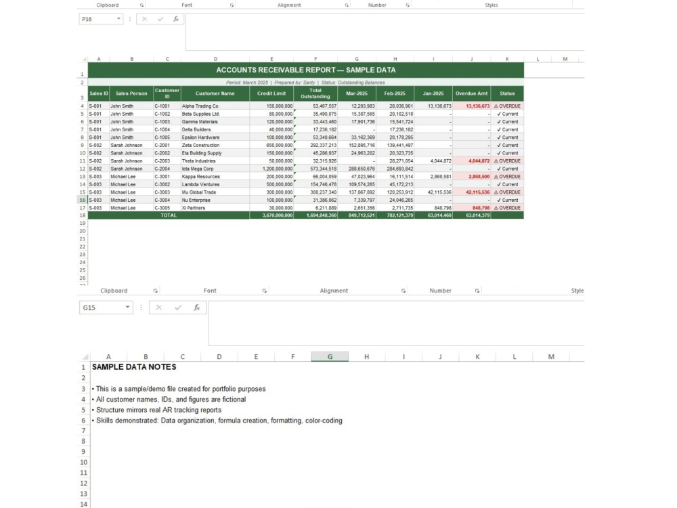Select the Skills demonstrated note cell
677x508 pixels.
coord(217,421)
